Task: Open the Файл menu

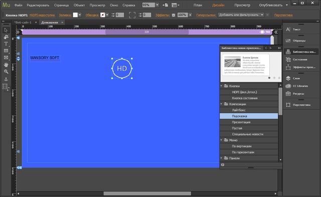Action: tap(18, 5)
